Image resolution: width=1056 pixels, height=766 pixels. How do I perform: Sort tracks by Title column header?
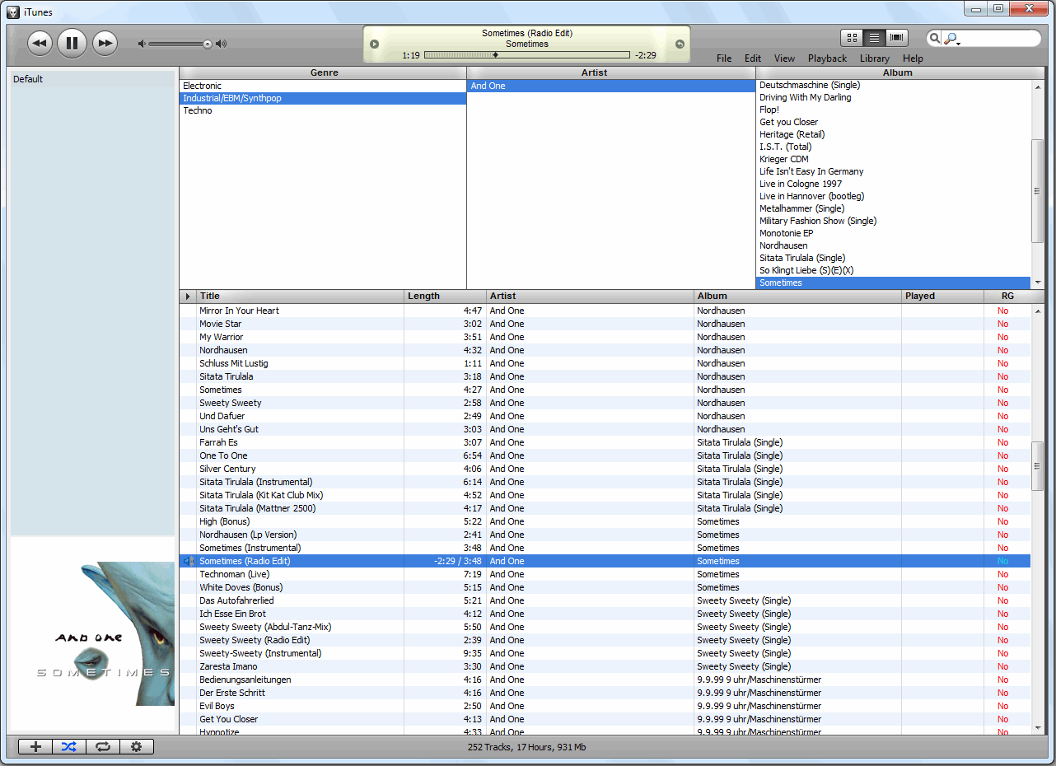pyautogui.click(x=301, y=296)
